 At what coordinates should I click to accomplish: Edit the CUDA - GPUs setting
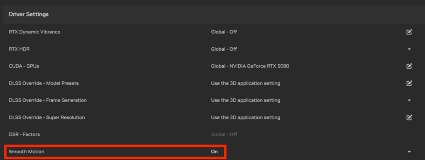click(x=409, y=66)
